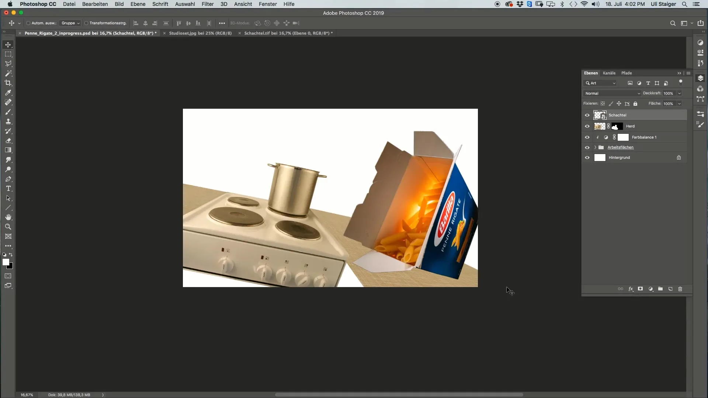
Task: Open the Gruppe dropdown in options bar
Action: pos(70,23)
